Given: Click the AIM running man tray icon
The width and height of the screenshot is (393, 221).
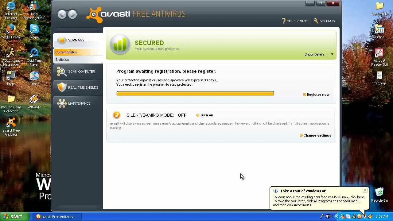Looking at the screenshot, I should coord(354,217).
